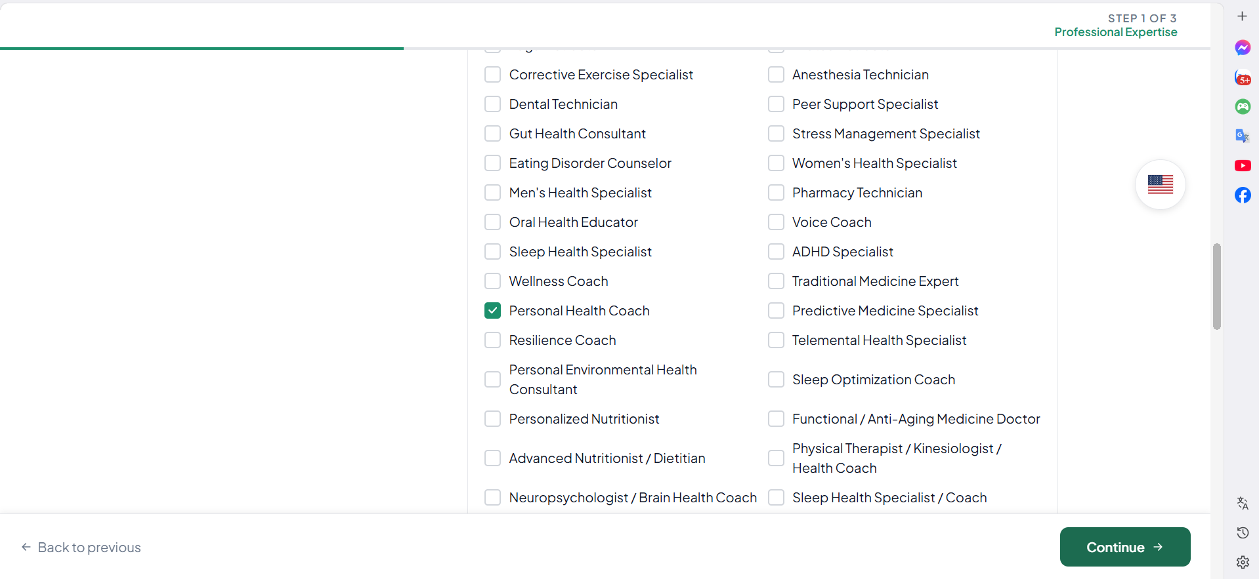Click the Continue button

click(x=1123, y=547)
